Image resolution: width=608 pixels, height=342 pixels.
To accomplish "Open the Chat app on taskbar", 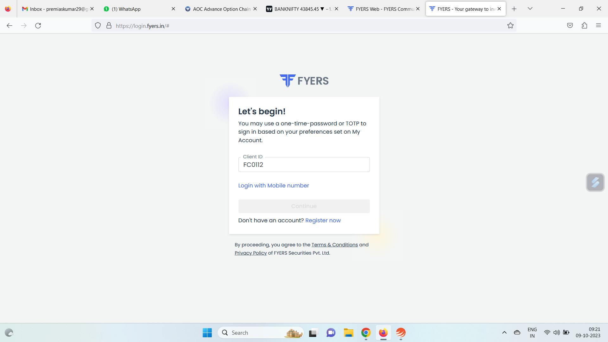I will point(331,333).
